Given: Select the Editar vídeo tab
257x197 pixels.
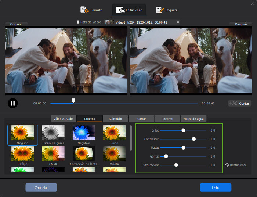Looking at the screenshot, I should 128,10.
